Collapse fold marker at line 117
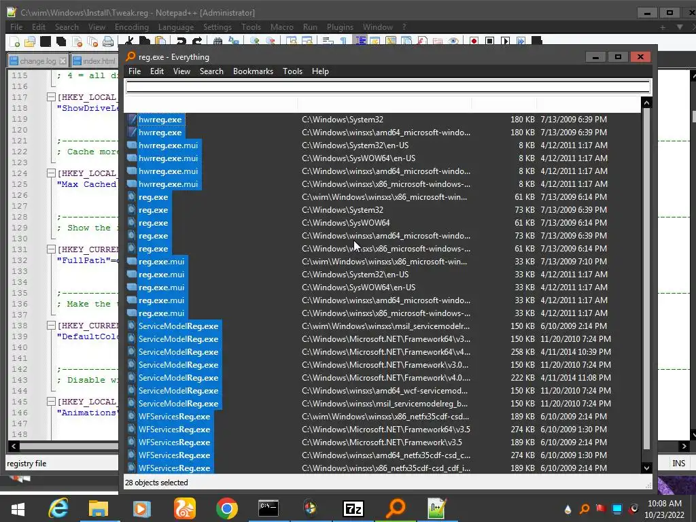The height and width of the screenshot is (522, 696). tap(51, 97)
